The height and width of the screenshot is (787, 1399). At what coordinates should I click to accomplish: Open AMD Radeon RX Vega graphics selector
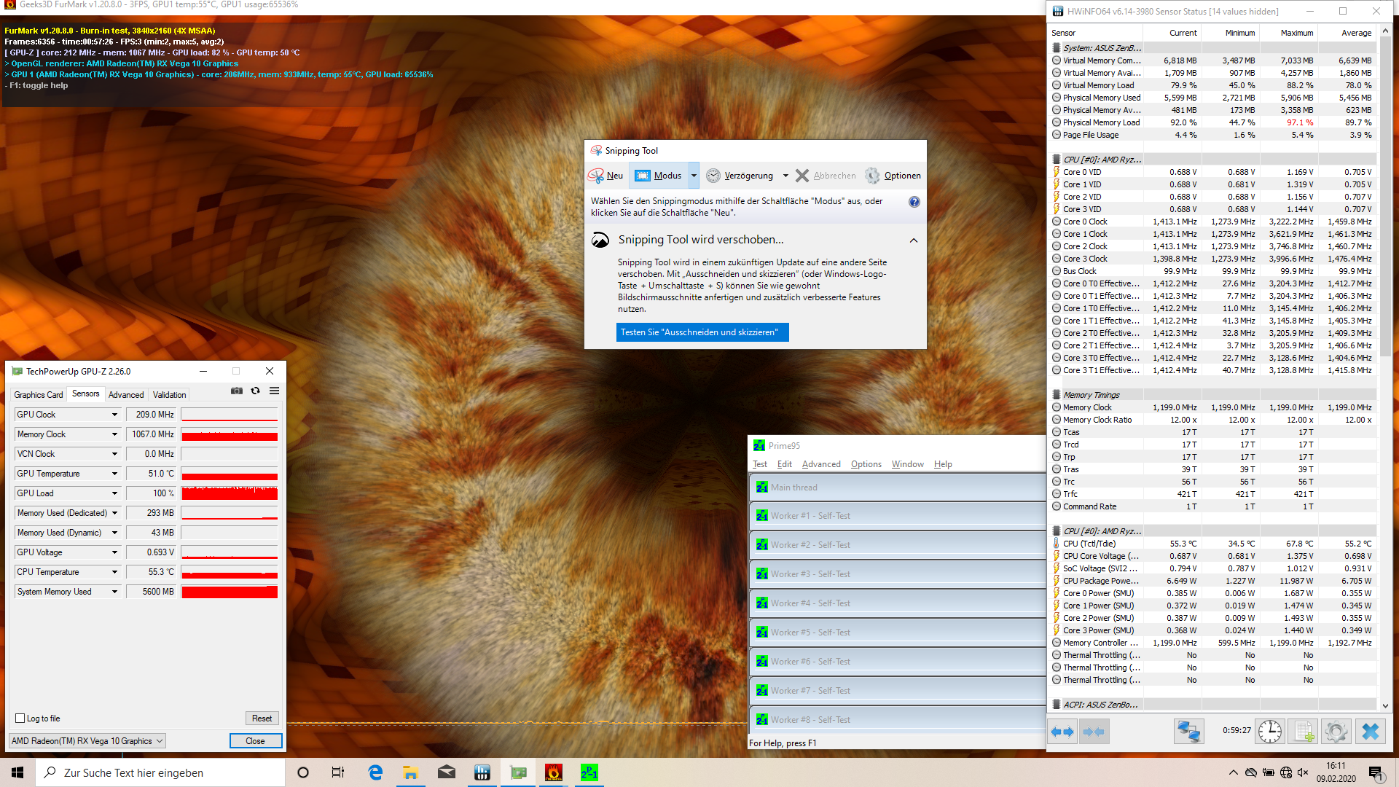[87, 741]
